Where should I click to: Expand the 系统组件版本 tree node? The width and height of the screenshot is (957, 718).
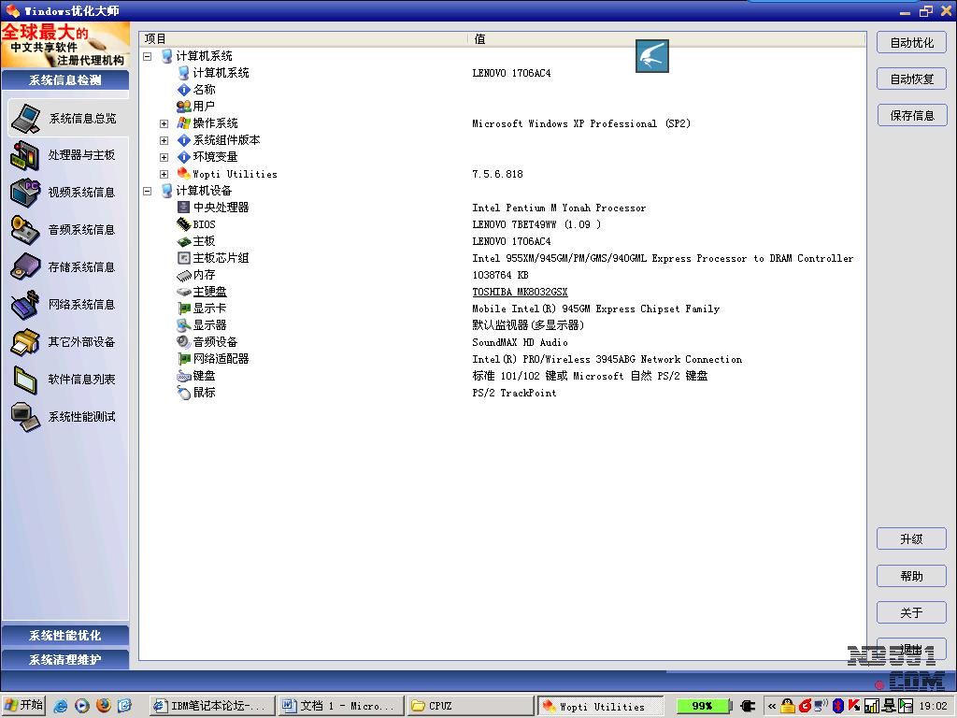click(164, 140)
